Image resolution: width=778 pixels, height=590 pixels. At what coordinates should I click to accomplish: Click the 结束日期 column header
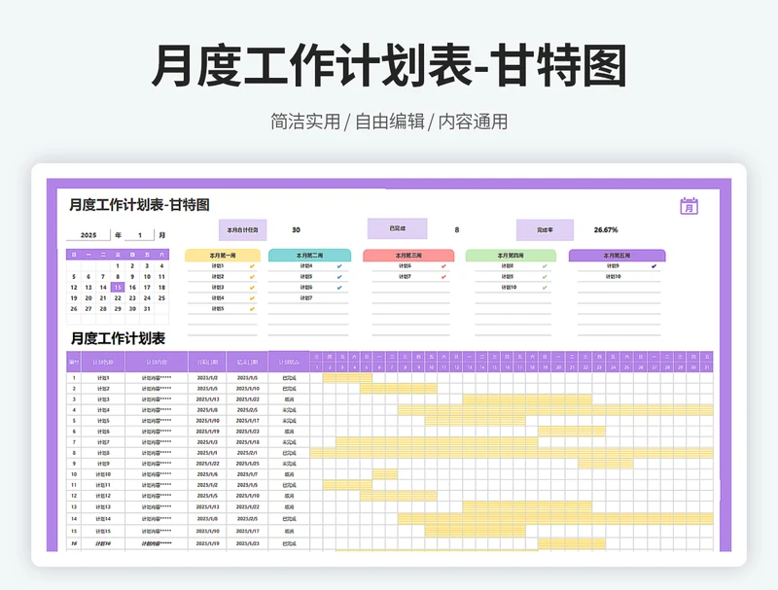(x=247, y=362)
